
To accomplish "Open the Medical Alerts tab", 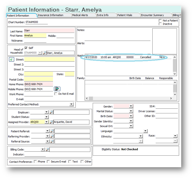I will pos(80,15).
